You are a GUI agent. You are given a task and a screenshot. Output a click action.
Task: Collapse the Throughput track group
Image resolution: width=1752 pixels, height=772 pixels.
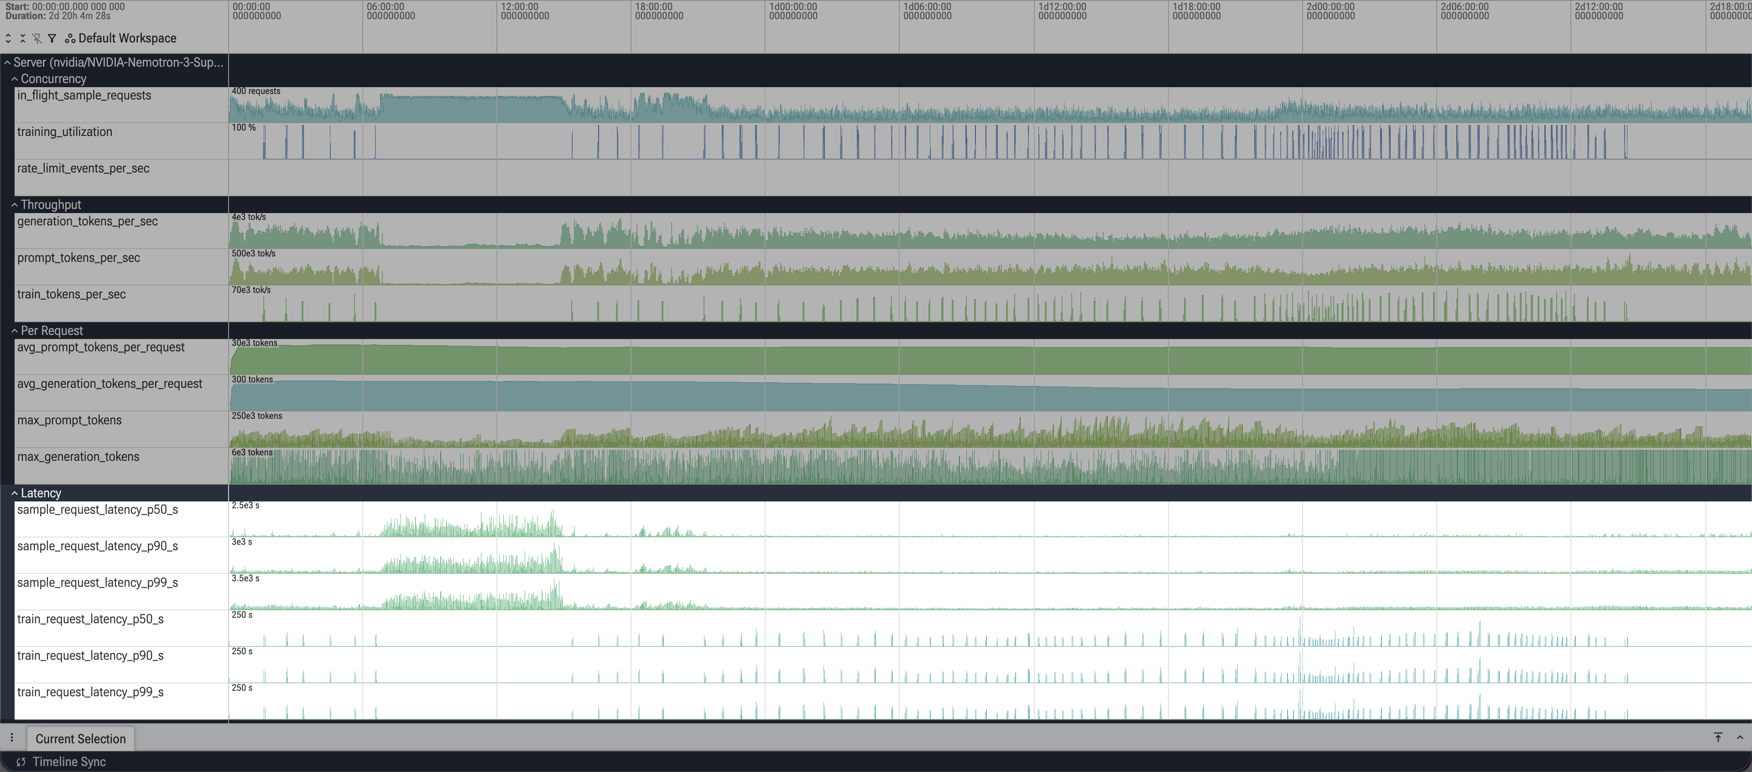point(14,205)
